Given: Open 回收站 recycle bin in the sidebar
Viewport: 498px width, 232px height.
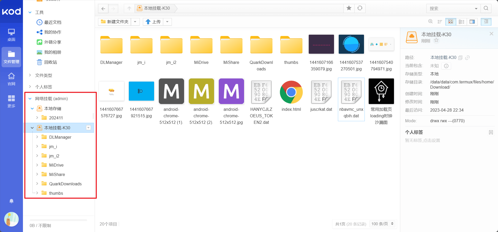Looking at the screenshot, I should [50, 62].
